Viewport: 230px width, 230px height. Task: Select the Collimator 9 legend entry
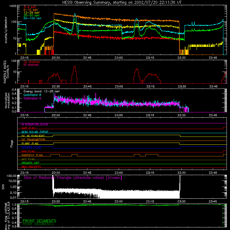tap(32, 98)
